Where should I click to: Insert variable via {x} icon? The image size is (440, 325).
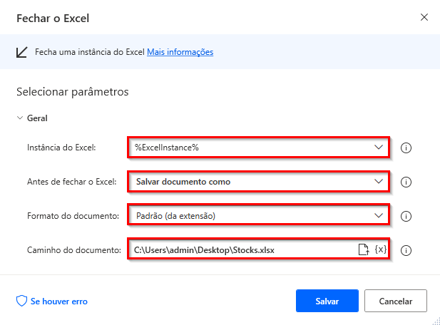(x=381, y=249)
